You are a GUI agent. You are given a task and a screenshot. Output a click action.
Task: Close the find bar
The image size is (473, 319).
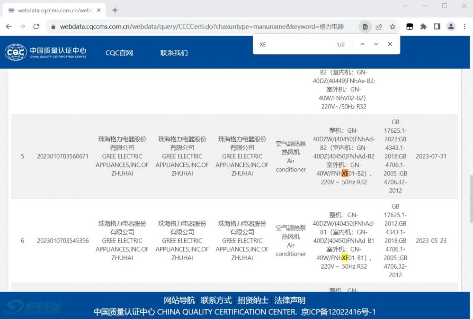[390, 44]
